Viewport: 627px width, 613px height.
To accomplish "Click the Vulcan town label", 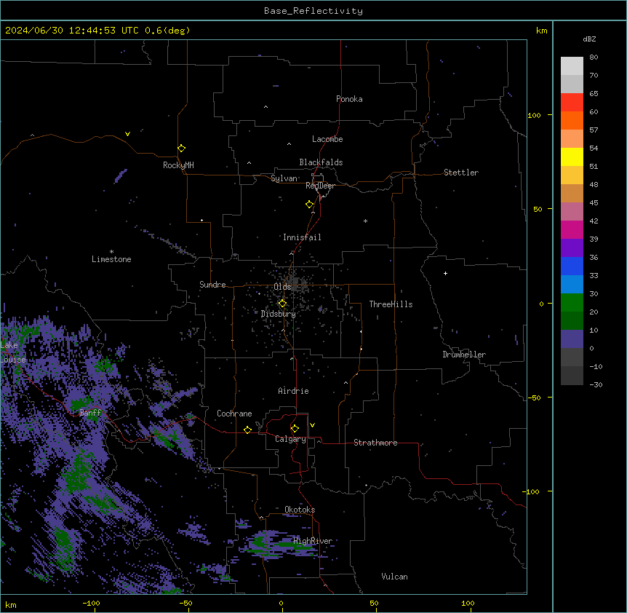I will coord(394,577).
